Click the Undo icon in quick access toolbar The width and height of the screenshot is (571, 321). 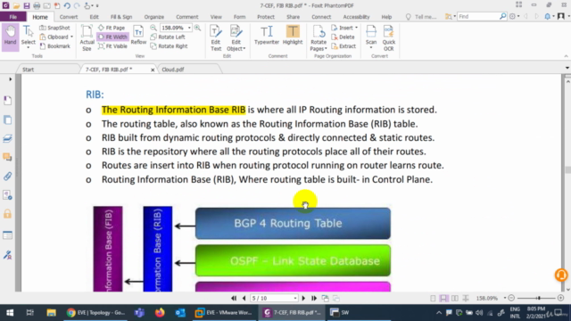[x=67, y=5]
